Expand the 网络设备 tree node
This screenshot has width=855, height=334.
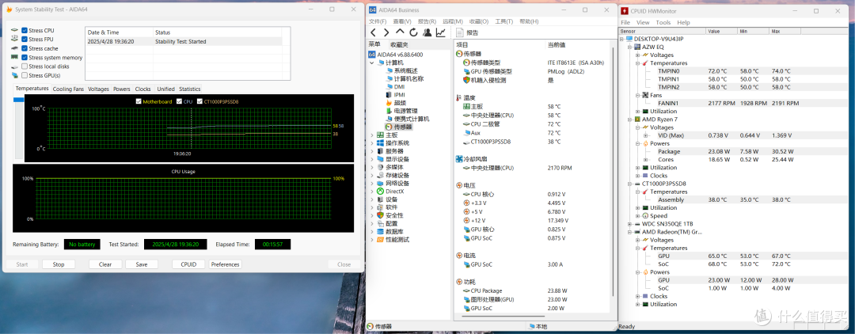372,183
